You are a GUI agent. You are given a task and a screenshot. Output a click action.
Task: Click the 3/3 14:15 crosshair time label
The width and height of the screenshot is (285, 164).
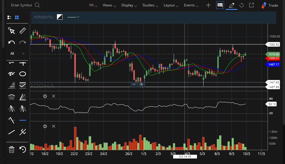[x=185, y=156]
